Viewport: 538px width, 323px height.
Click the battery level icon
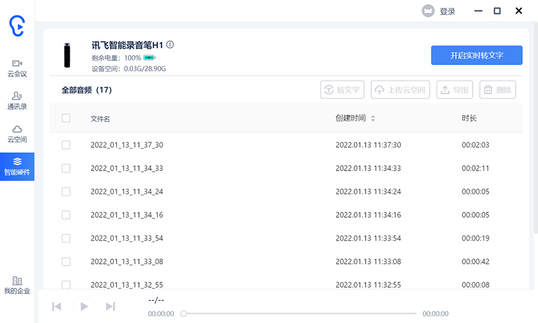[x=149, y=57]
